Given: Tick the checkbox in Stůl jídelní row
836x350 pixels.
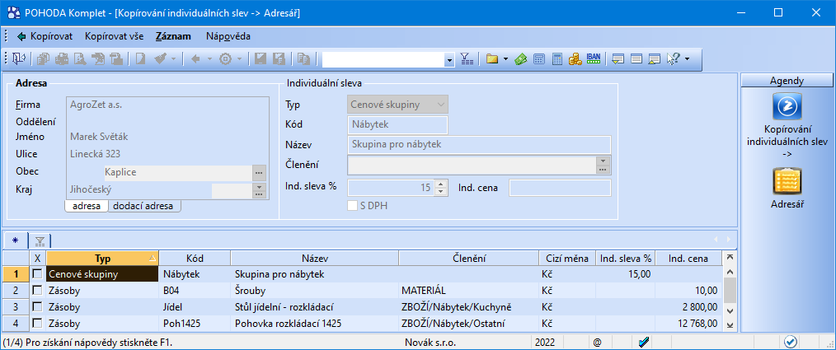Looking at the screenshot, I should (x=37, y=307).
